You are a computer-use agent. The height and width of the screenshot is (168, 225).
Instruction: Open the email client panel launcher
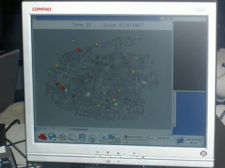point(62,137)
